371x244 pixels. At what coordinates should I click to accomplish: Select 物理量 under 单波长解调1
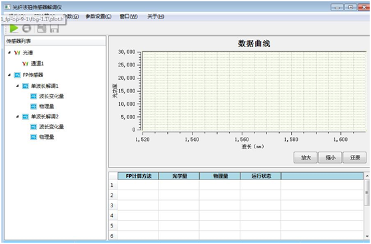[47, 106]
